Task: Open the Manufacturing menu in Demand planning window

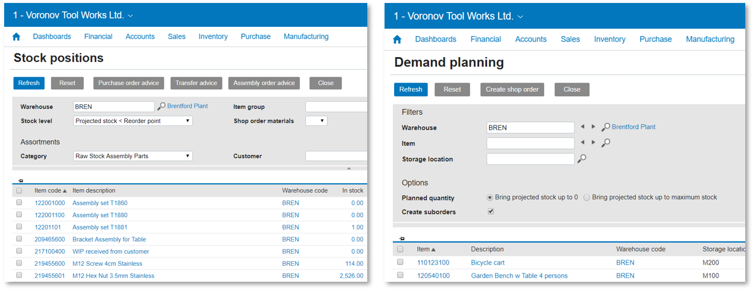Action: coord(710,39)
